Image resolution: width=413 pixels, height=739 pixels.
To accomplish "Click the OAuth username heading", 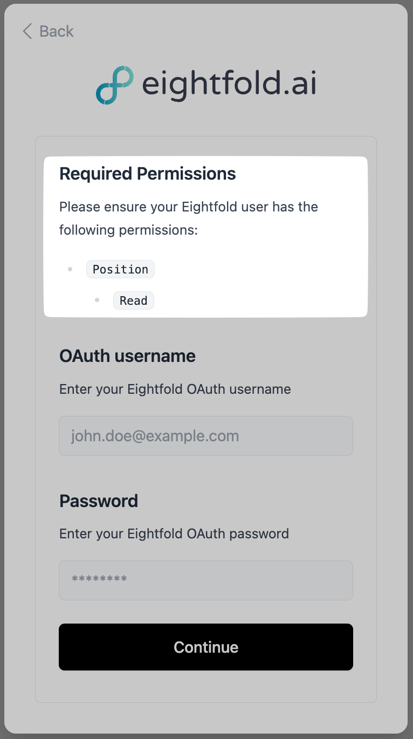I will pos(127,356).
